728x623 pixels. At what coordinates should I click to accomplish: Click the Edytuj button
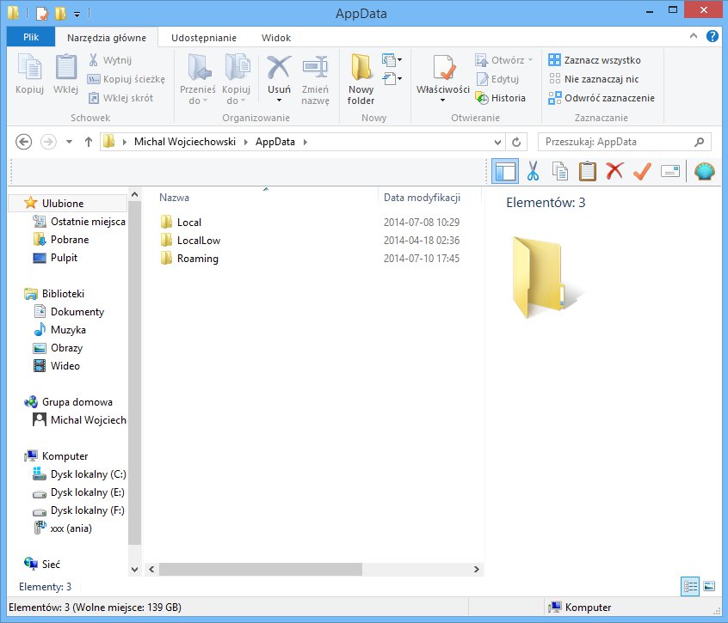[x=497, y=79]
